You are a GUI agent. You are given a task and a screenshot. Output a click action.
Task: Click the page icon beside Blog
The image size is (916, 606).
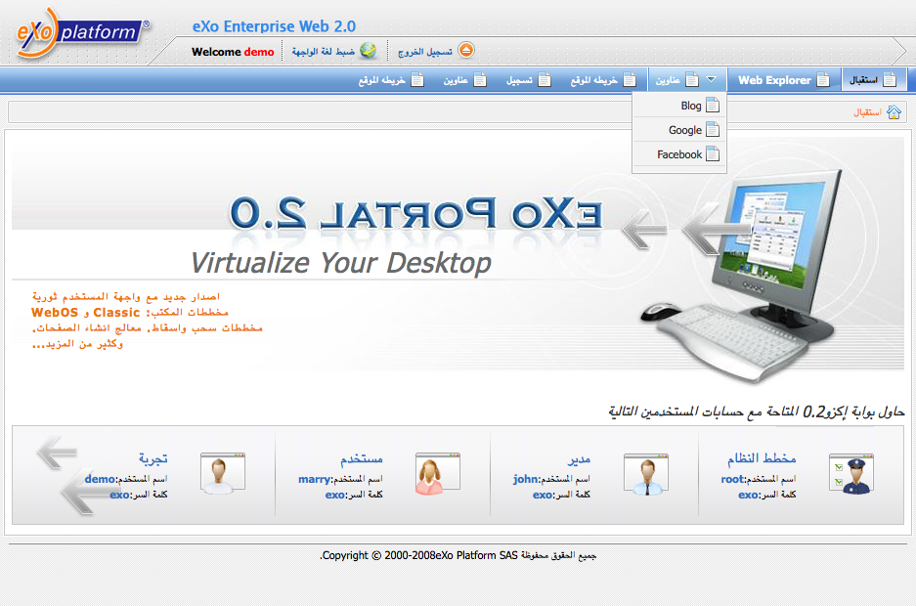point(712,106)
